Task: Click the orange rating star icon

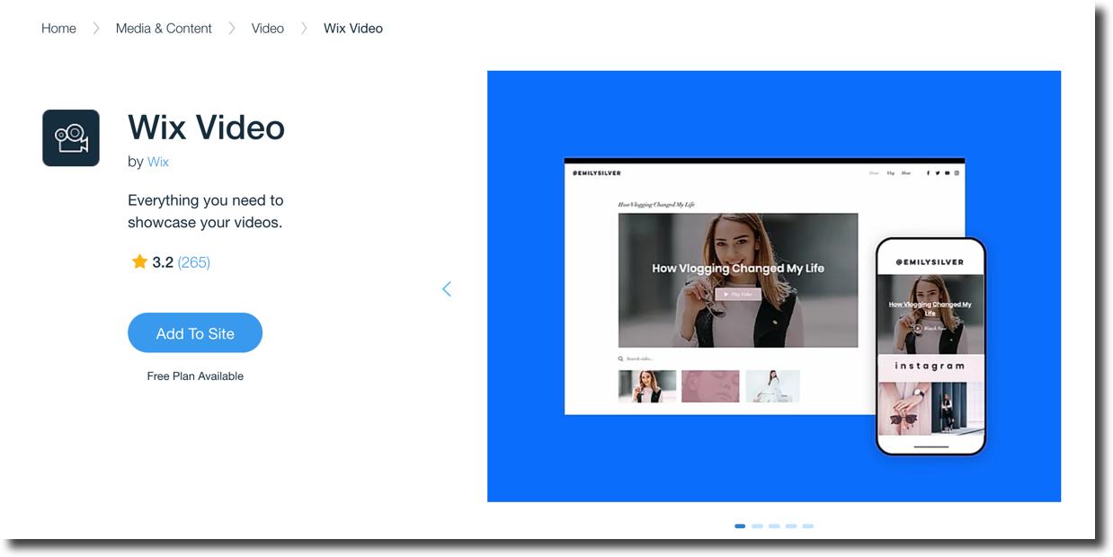Action: click(x=139, y=261)
